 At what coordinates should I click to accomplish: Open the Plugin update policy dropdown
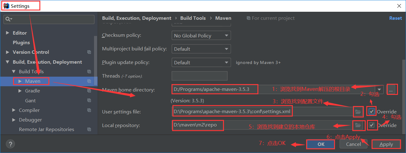201,62
